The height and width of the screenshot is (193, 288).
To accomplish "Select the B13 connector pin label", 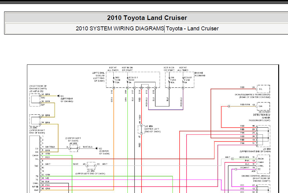I will tap(146, 92).
